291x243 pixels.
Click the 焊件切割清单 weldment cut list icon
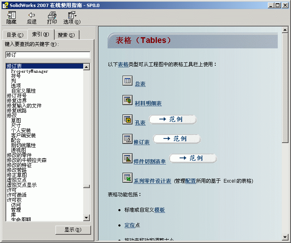pyautogui.click(x=127, y=158)
